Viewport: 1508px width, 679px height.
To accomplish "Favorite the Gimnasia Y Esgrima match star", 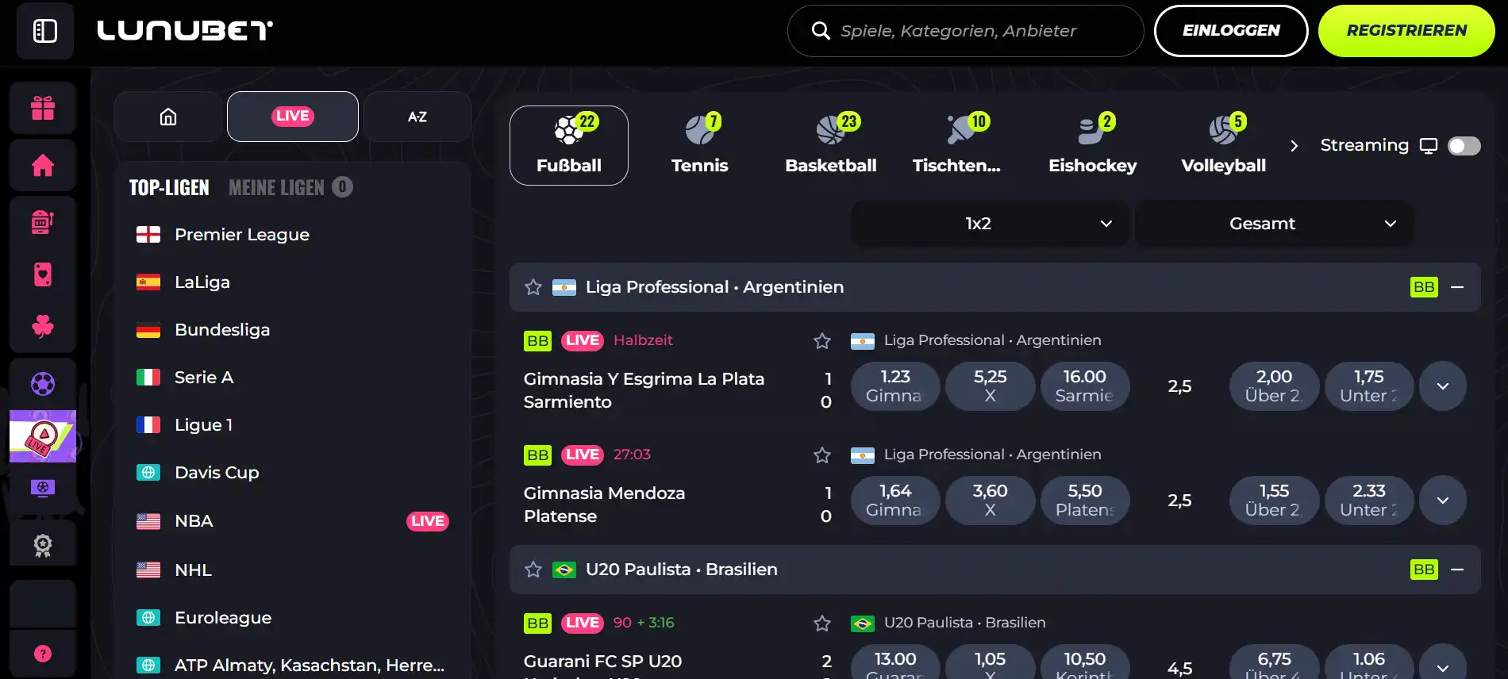I will click(x=822, y=341).
